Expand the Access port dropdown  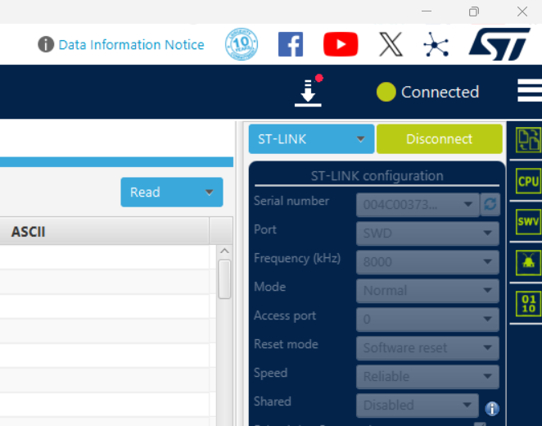427,319
